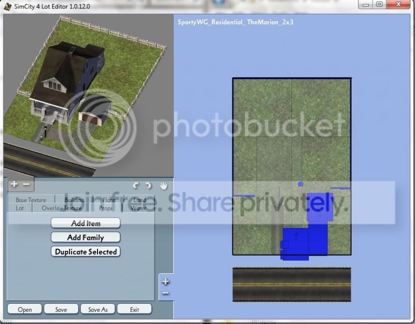Switch to the Base Texture tab
415x324 pixels.
click(31, 200)
